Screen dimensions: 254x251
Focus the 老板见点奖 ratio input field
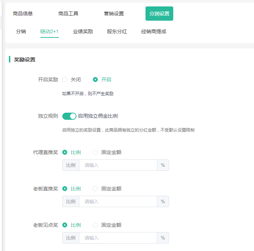point(118,238)
